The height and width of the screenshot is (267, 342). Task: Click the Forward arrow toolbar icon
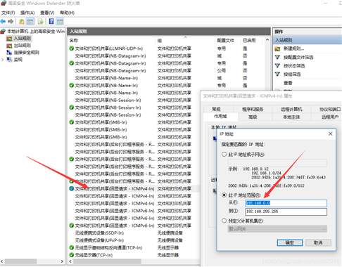point(11,22)
